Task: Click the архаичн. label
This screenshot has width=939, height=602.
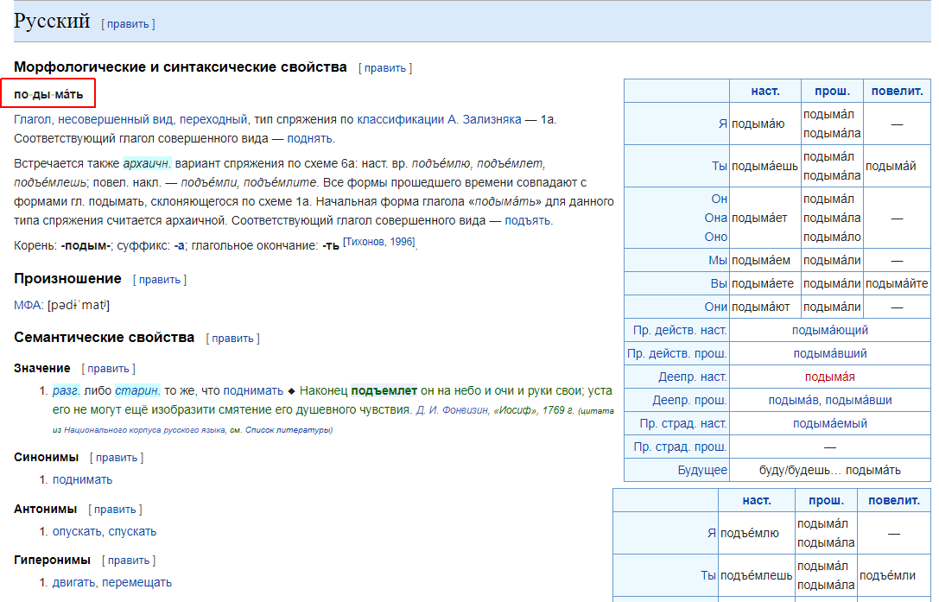Action: (x=148, y=163)
